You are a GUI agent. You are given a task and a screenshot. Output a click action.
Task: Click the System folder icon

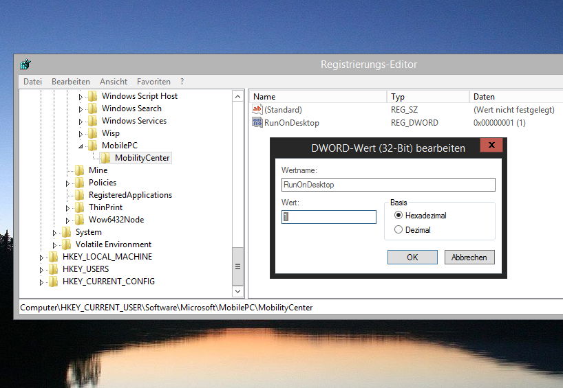tap(67, 232)
